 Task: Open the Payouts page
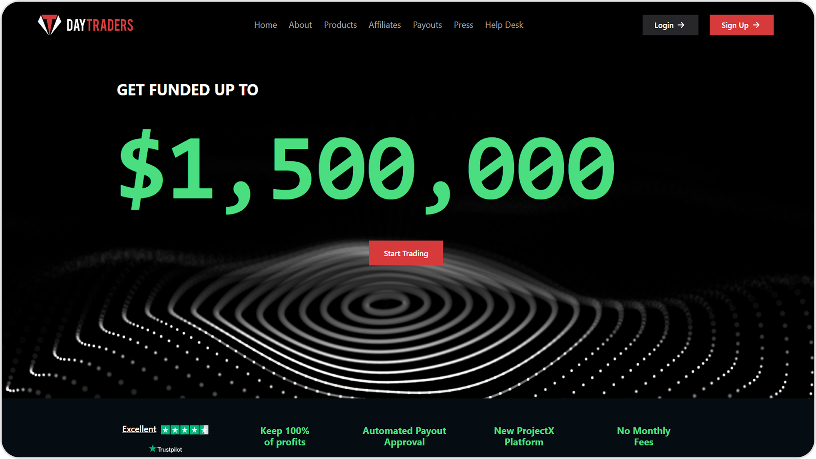(x=427, y=25)
